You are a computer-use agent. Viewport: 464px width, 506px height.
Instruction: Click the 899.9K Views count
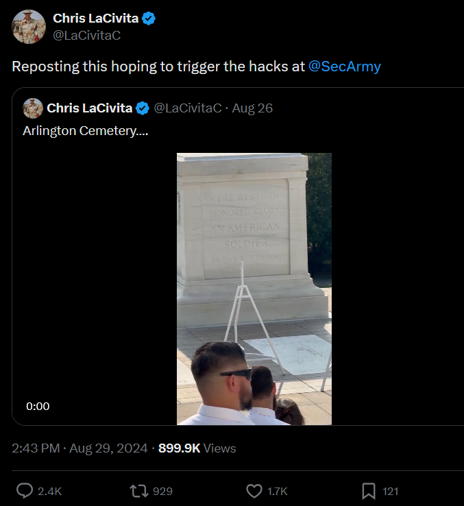coord(197,448)
